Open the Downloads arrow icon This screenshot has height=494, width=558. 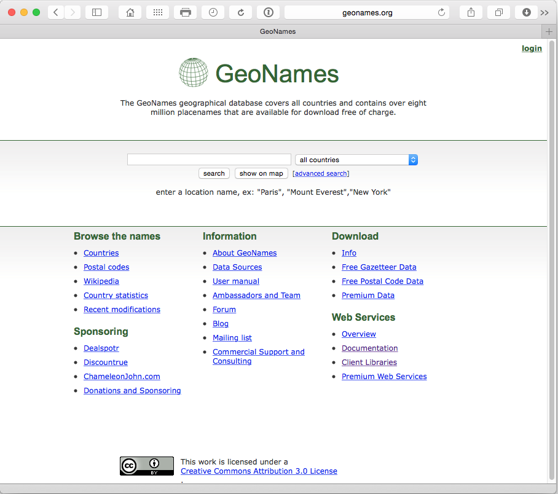(x=526, y=12)
